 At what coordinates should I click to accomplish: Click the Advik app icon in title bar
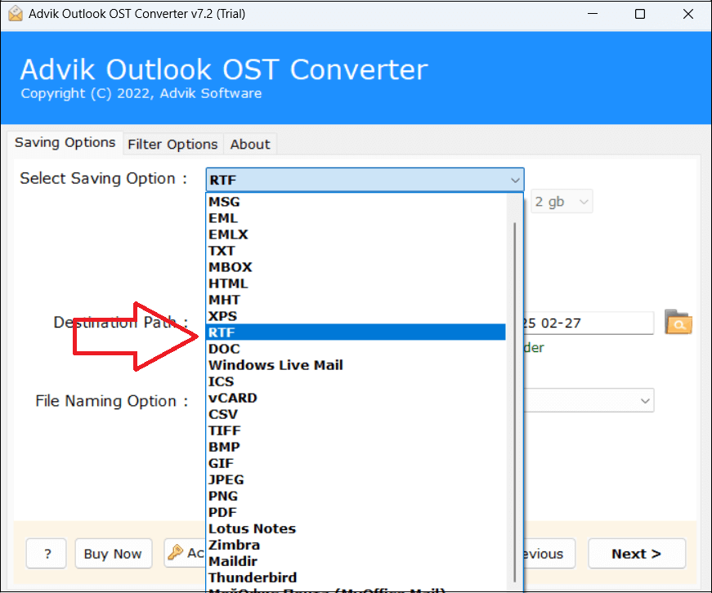pos(15,14)
